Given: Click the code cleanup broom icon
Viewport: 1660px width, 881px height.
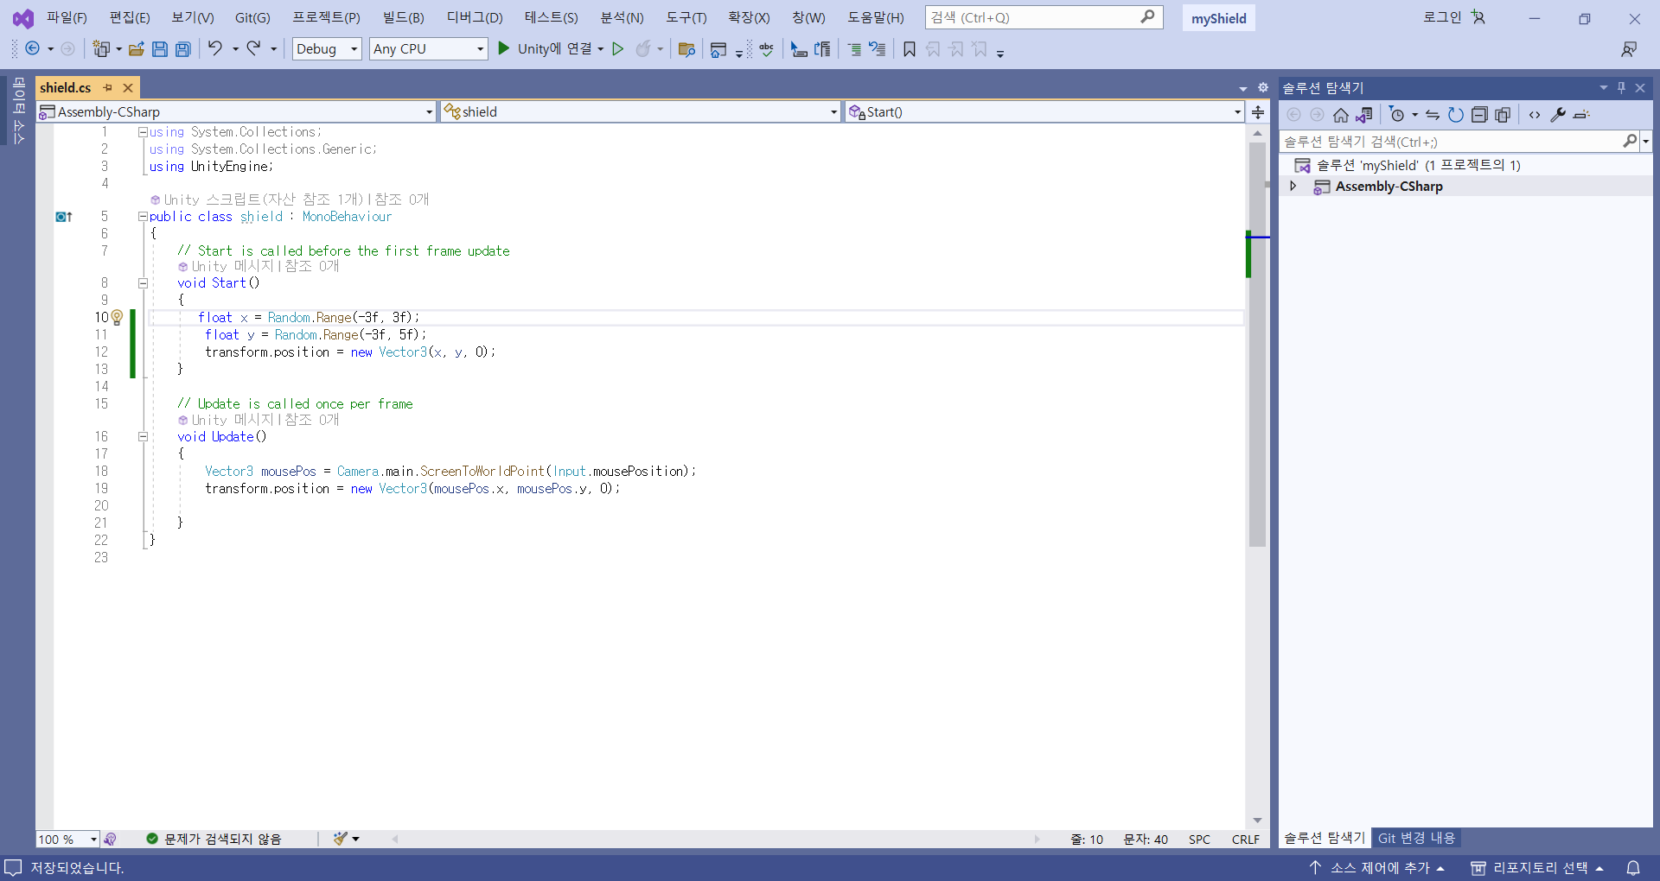Looking at the screenshot, I should [340, 839].
